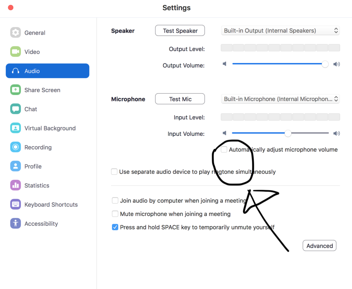Viewport: 352px width, 289px height.
Task: Click the Microphone section label
Action: pyautogui.click(x=128, y=99)
